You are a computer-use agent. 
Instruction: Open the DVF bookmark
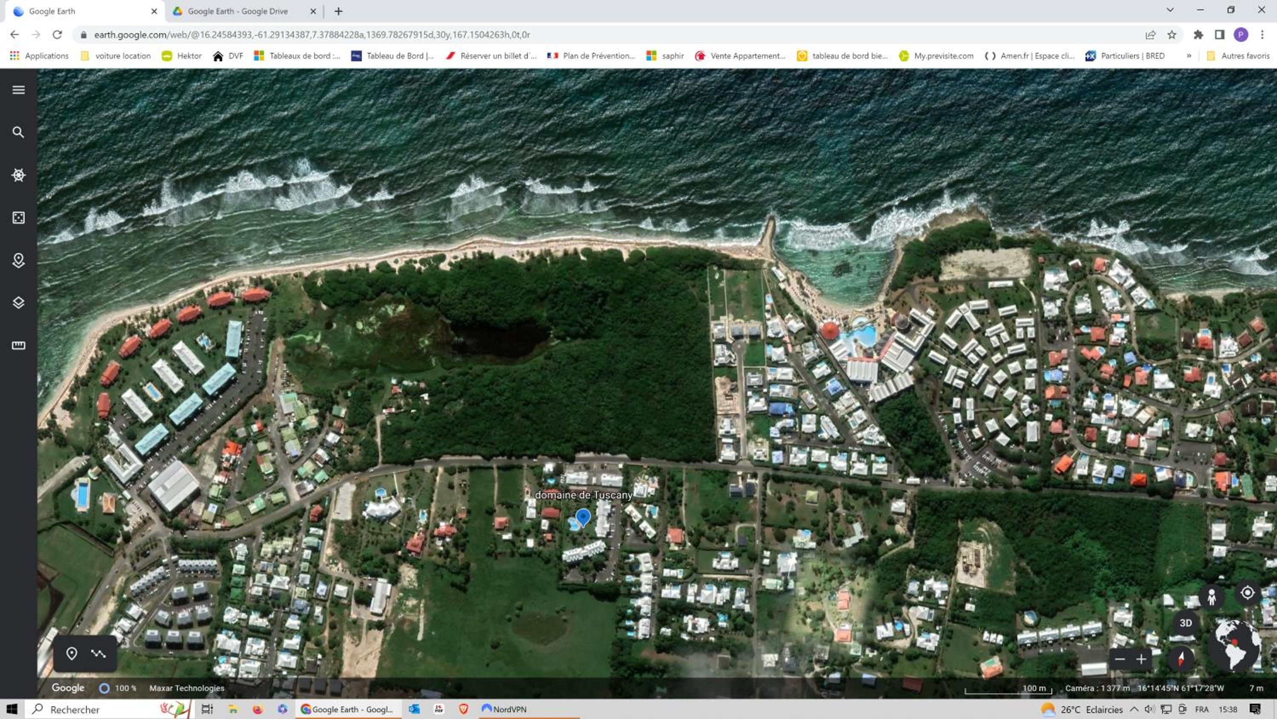(x=228, y=55)
